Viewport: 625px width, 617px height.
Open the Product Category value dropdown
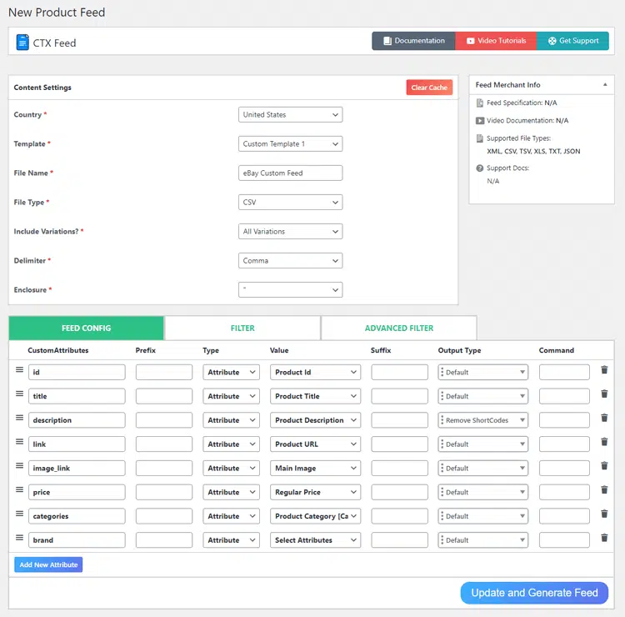315,516
